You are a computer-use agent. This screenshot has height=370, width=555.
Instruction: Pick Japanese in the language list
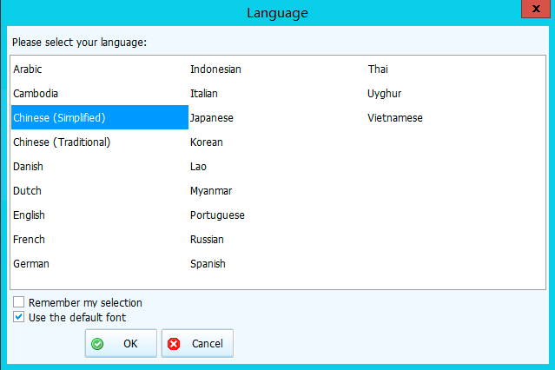pos(212,117)
